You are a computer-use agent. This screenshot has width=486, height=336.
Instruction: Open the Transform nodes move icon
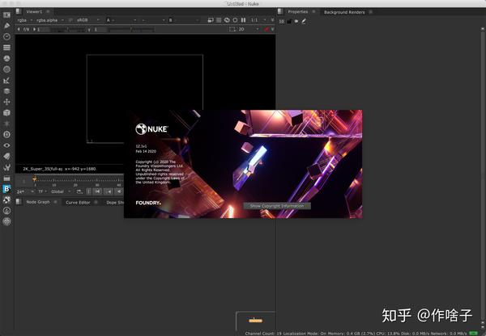[6, 102]
